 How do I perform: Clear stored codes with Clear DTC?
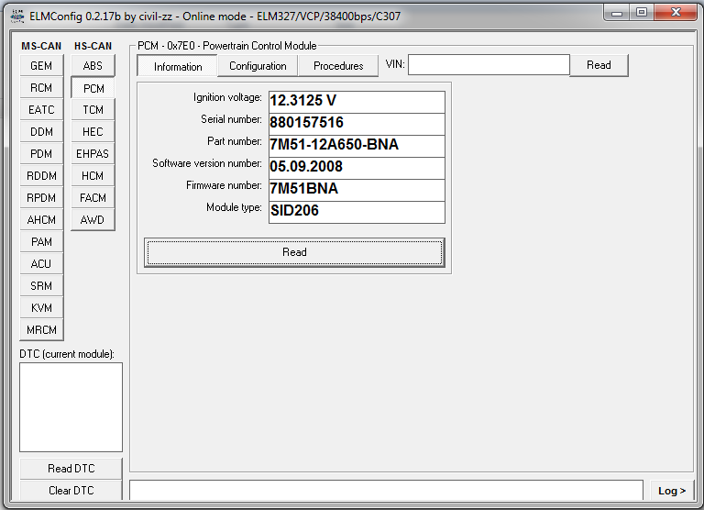(x=71, y=491)
